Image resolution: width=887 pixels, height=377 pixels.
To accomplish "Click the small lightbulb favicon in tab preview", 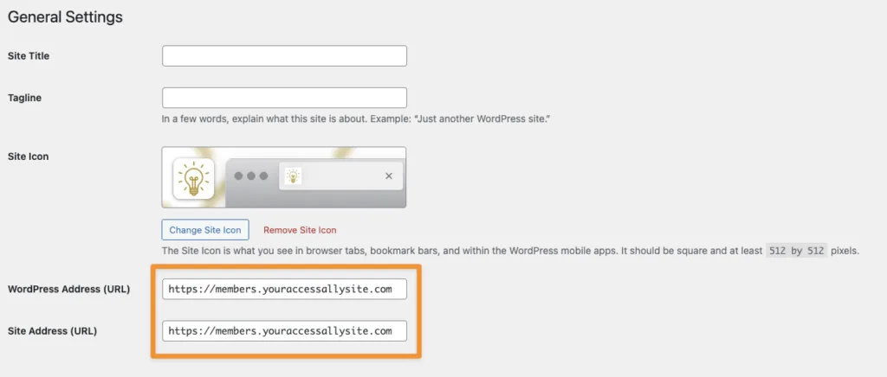I will tap(294, 176).
